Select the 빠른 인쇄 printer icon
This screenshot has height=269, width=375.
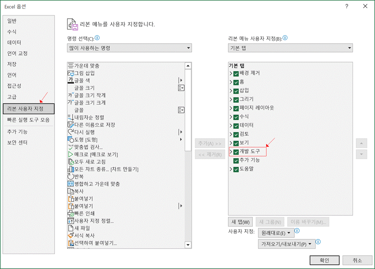coord(71,214)
